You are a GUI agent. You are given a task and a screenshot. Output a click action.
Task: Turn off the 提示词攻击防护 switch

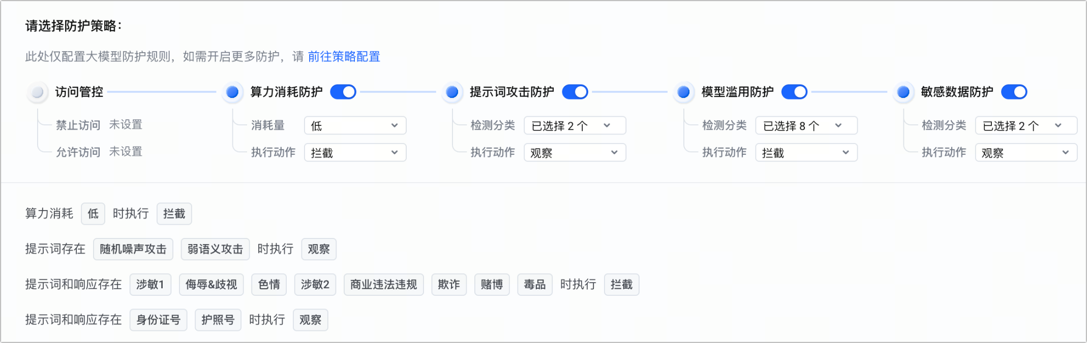pyautogui.click(x=575, y=92)
